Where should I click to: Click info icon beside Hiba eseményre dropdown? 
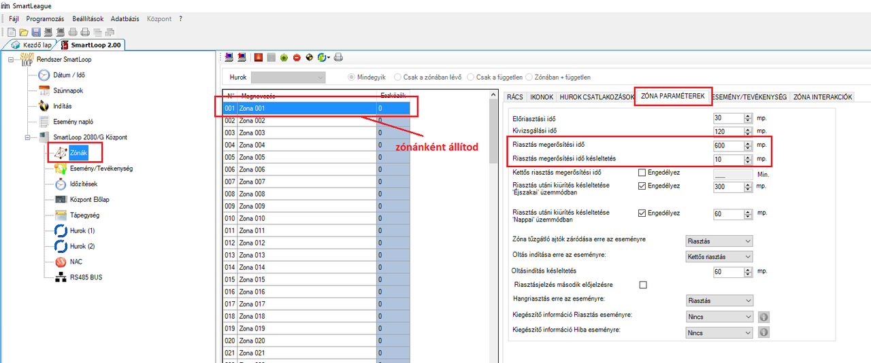763,332
